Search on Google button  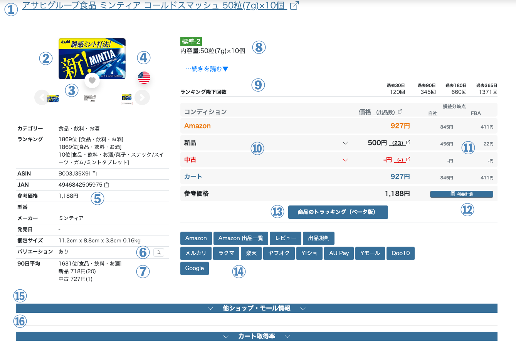click(195, 268)
